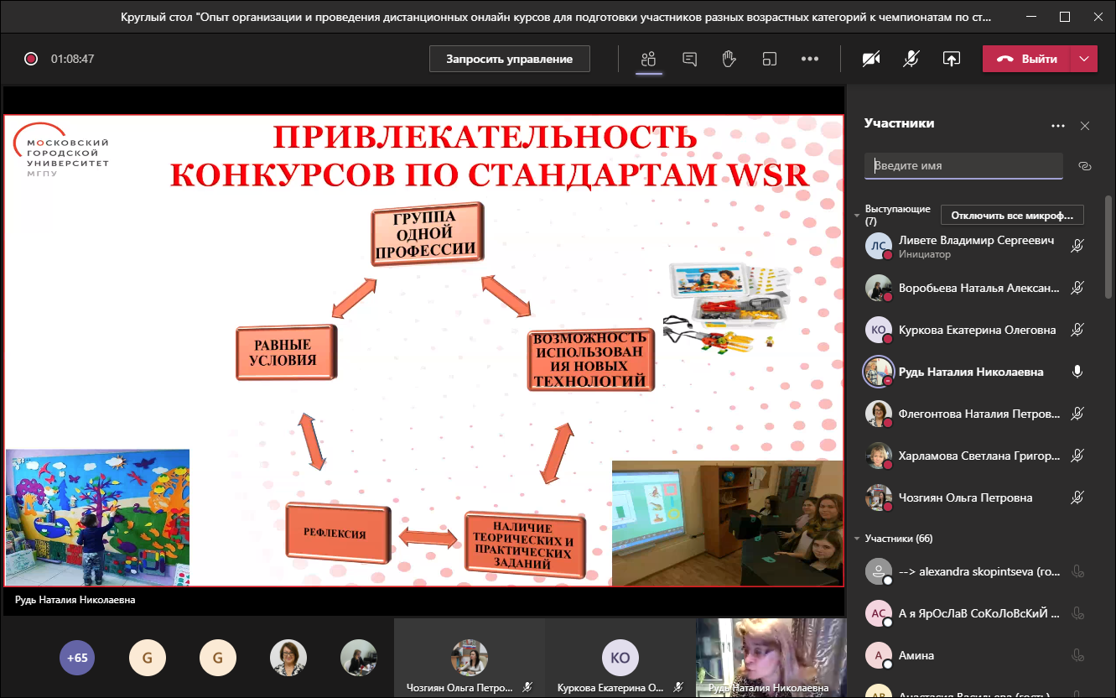Open the breakout rooms icon
The height and width of the screenshot is (698, 1116).
(769, 59)
